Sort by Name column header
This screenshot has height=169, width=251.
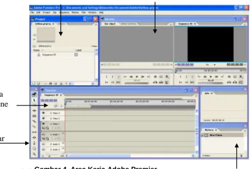point(36,50)
